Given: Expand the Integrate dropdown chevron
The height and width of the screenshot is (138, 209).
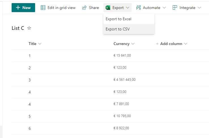Looking at the screenshot, I should (199, 8).
